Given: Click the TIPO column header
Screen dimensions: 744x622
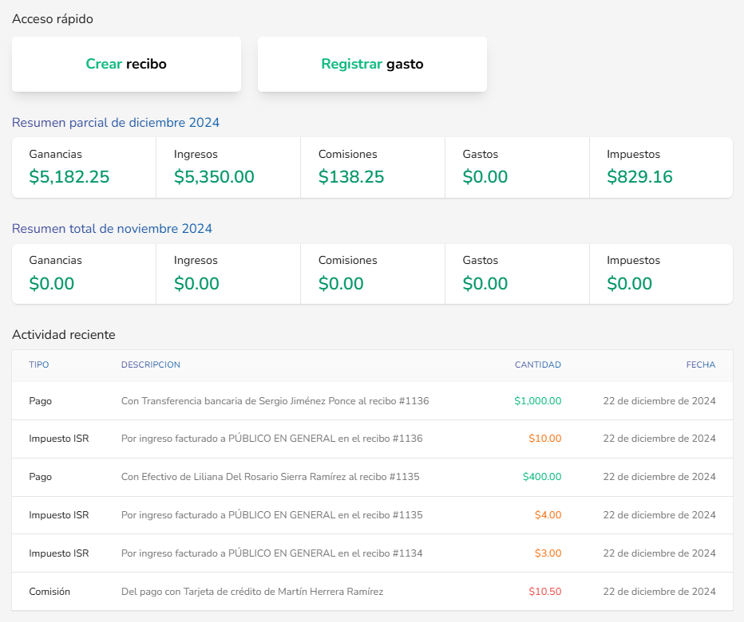Looking at the screenshot, I should (x=39, y=364).
